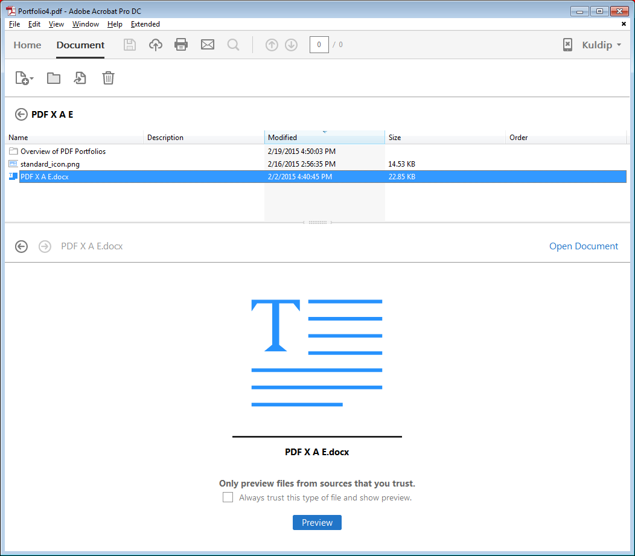Image resolution: width=635 pixels, height=556 pixels.
Task: Open the Edit menu
Action: (x=34, y=24)
